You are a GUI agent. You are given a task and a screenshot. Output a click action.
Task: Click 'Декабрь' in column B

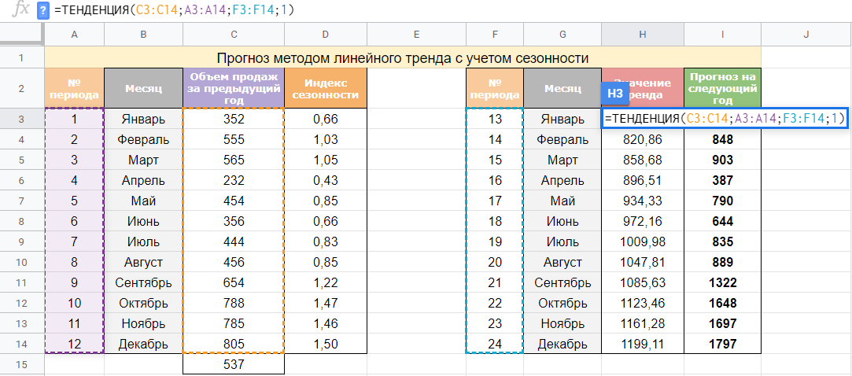[x=143, y=344]
